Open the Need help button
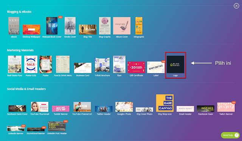 (x=230, y=135)
